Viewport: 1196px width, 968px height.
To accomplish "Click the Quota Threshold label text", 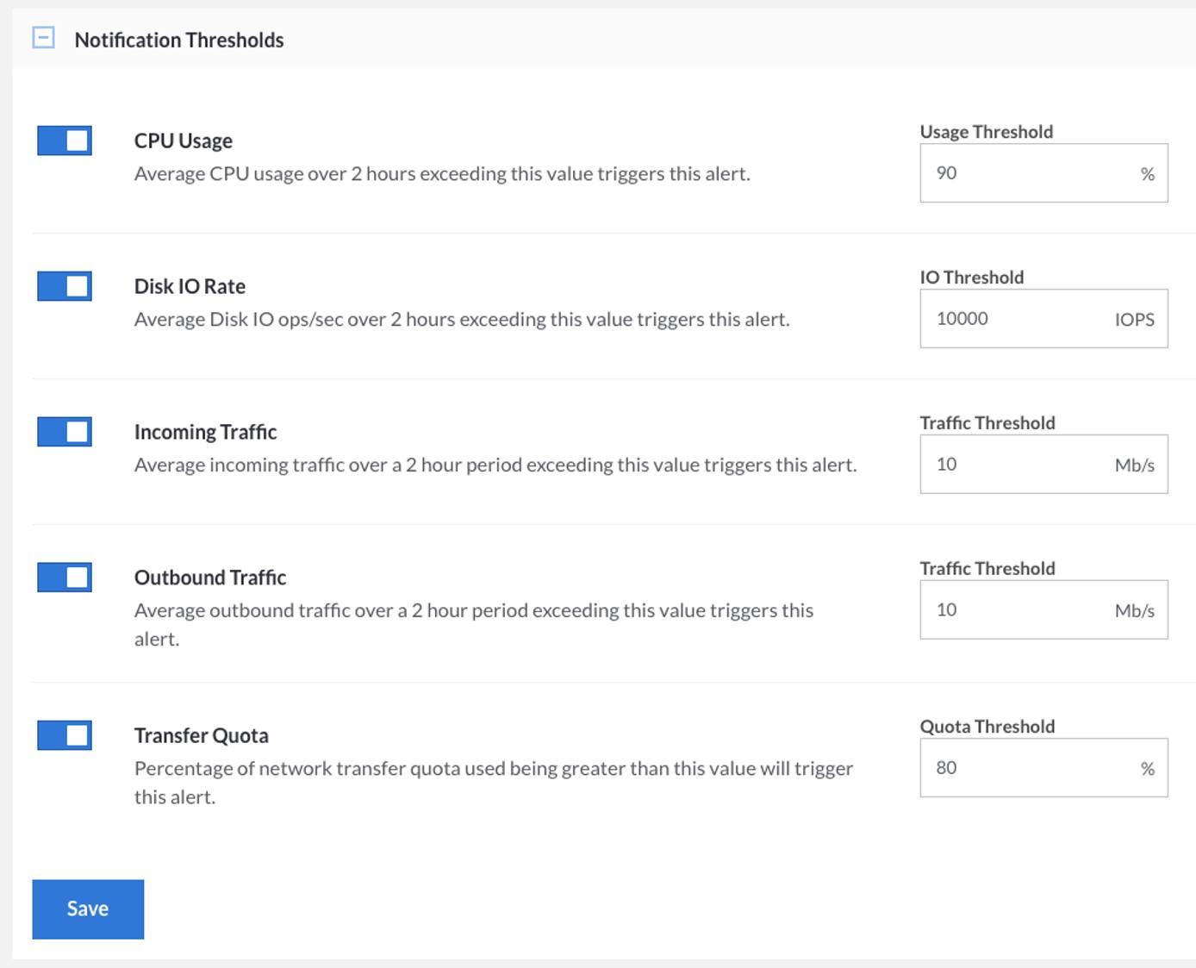I will pyautogui.click(x=987, y=726).
